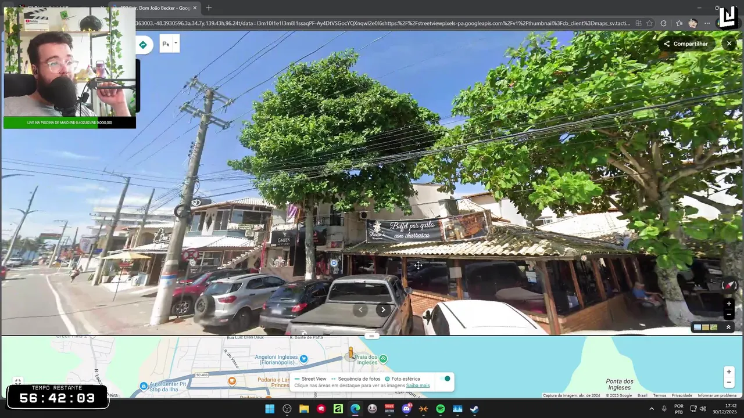Image resolution: width=744 pixels, height=418 pixels.
Task: Open the 'Privacidade' link
Action: [682, 395]
